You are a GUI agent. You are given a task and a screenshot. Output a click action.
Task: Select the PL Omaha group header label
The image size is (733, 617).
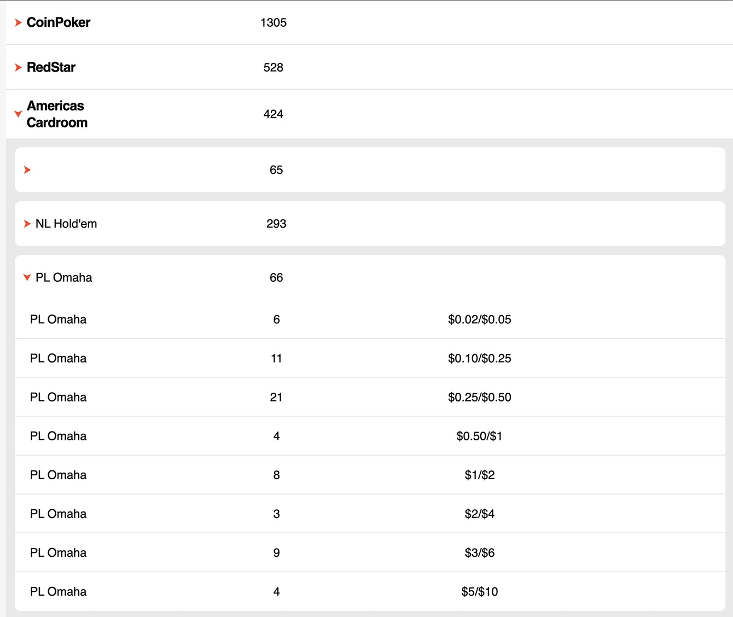point(64,277)
